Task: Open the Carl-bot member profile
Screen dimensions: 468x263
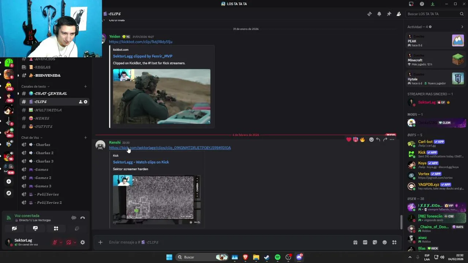Action: (436, 143)
